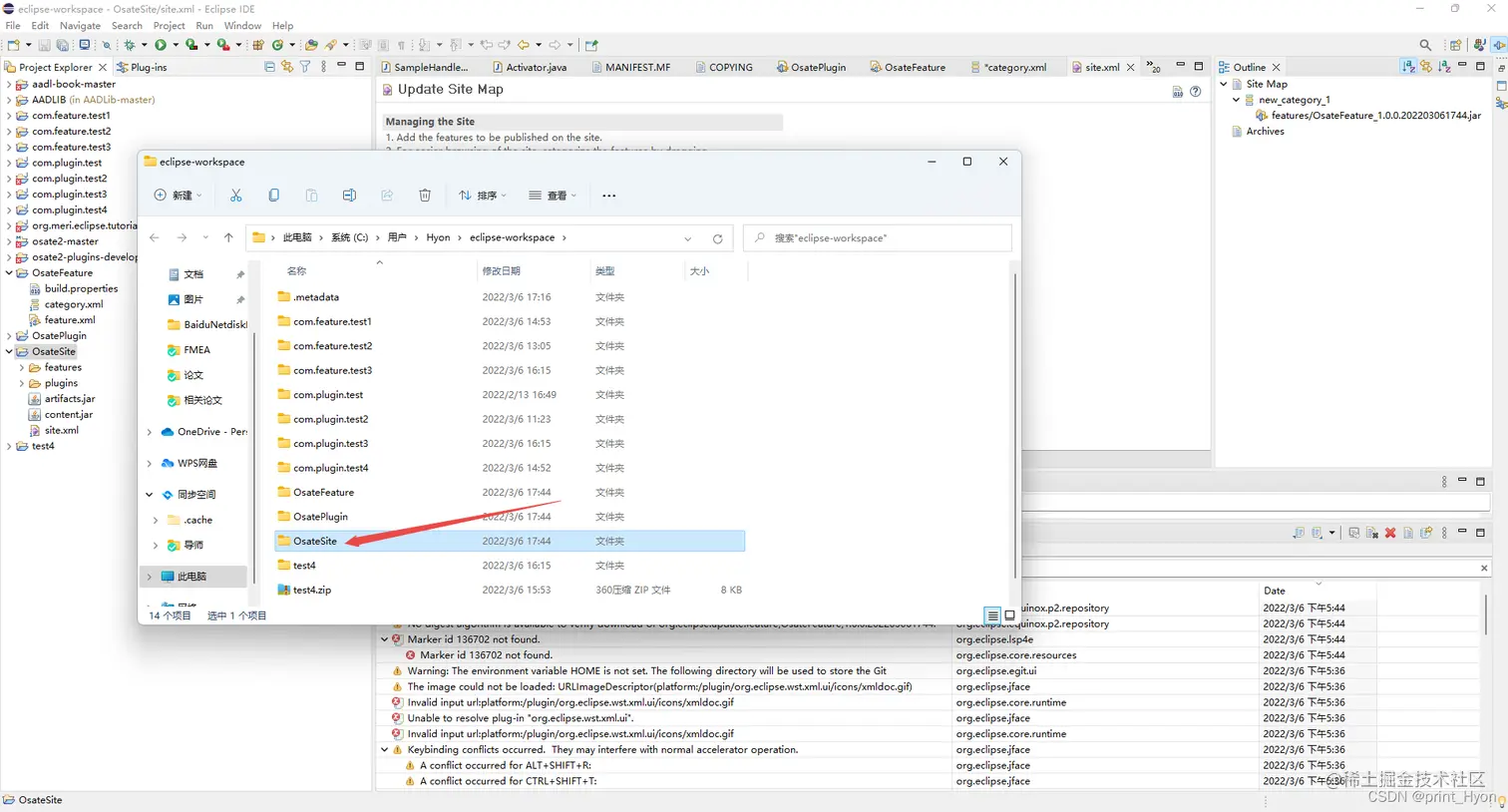The width and height of the screenshot is (1508, 812).
Task: Click the Back navigation arrow in Eclipse toolbar
Action: (524, 45)
